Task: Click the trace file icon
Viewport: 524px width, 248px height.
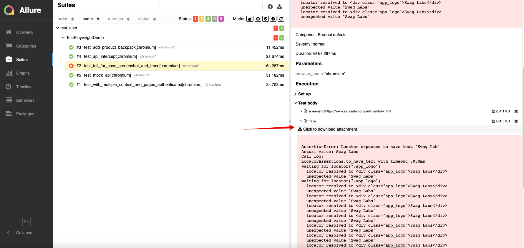Action: pos(306,121)
